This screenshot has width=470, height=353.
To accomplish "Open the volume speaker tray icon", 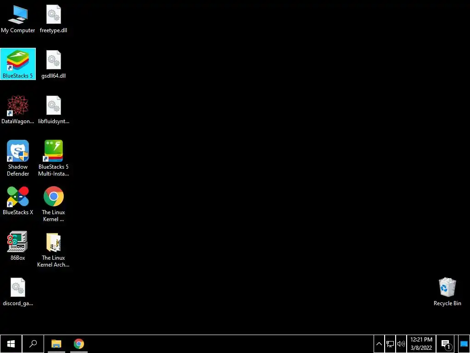I will 401,344.
